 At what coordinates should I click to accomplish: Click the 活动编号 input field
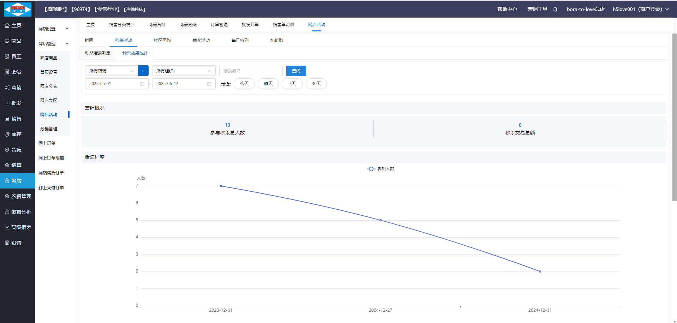[x=251, y=71]
